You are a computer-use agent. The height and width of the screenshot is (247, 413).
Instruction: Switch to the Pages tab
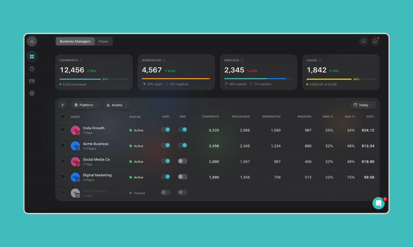tap(103, 41)
